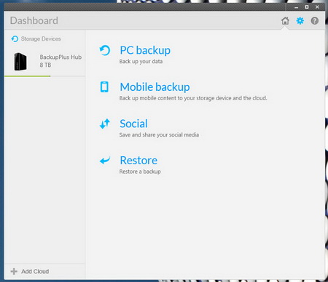Click the PC backup circular arrow icon
Viewport: 328px width, 282px height.
point(105,50)
